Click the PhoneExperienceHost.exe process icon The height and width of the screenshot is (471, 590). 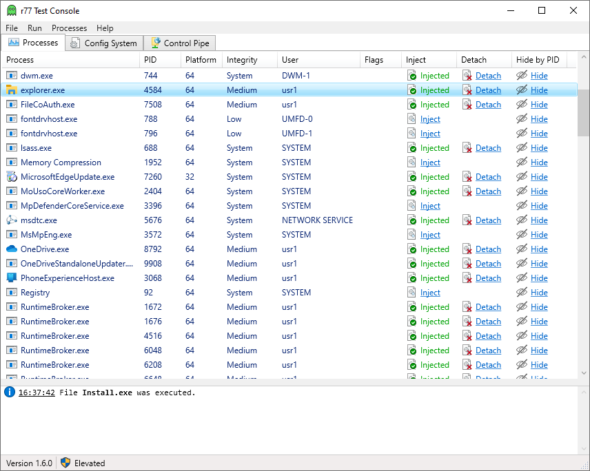tap(12, 278)
